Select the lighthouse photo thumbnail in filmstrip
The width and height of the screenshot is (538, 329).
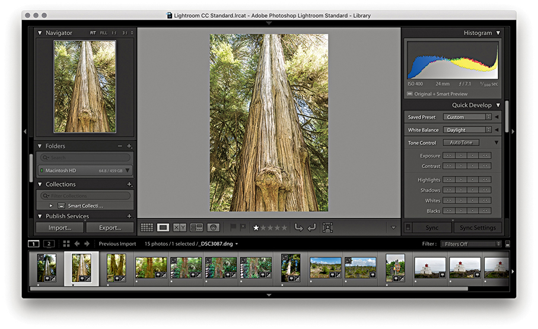[x=429, y=267]
